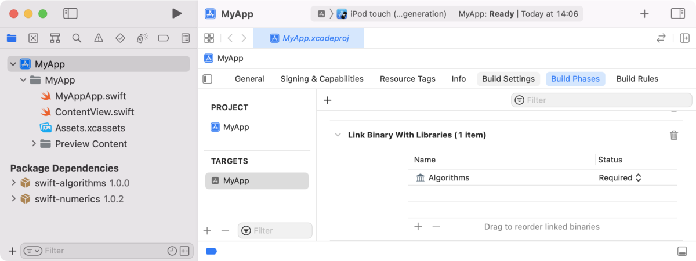Image resolution: width=696 pixels, height=261 pixels.
Task: Open Assets.xcassets catalog
Action: point(90,128)
